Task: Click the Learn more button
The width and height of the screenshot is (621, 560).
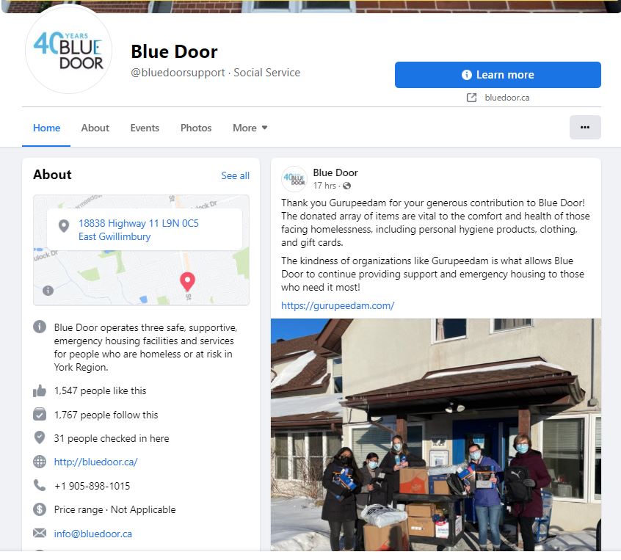Action: pos(498,75)
